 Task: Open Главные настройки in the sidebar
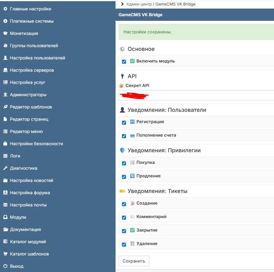31,9
